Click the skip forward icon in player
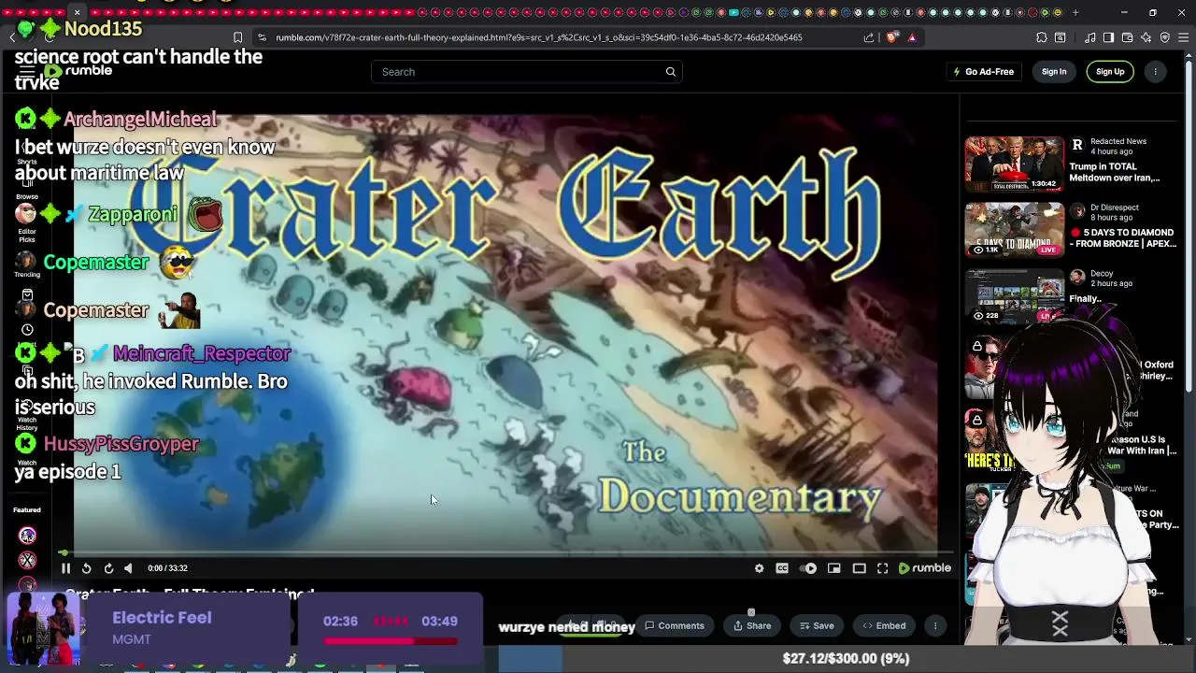1196x673 pixels. pyautogui.click(x=108, y=568)
